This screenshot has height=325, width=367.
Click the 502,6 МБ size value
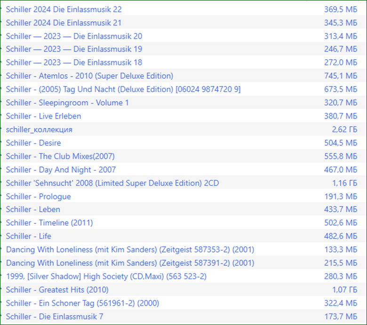pyautogui.click(x=341, y=223)
